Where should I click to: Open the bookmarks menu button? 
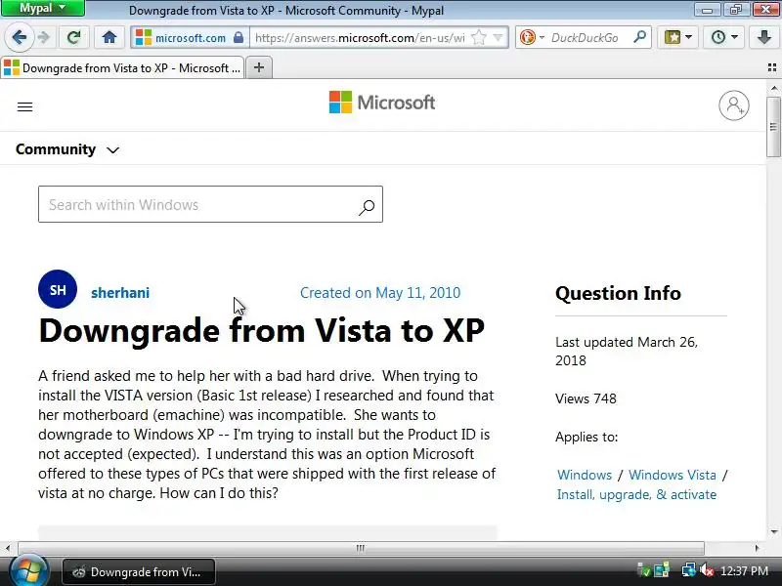click(x=673, y=37)
